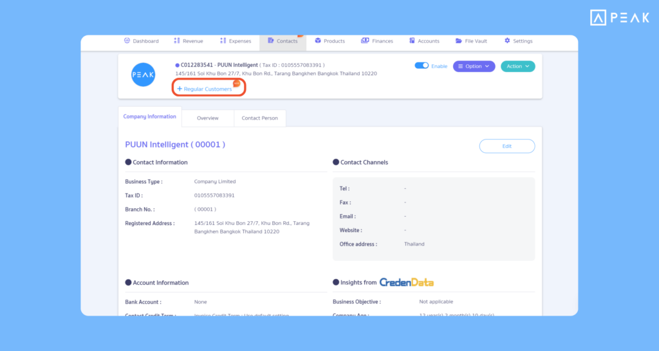Screen dimensions: 659x351
Task: Open the Expenses menu
Action: point(236,41)
